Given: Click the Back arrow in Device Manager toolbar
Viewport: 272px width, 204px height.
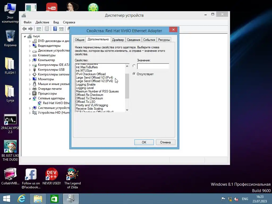Looking at the screenshot, I should [24, 29].
